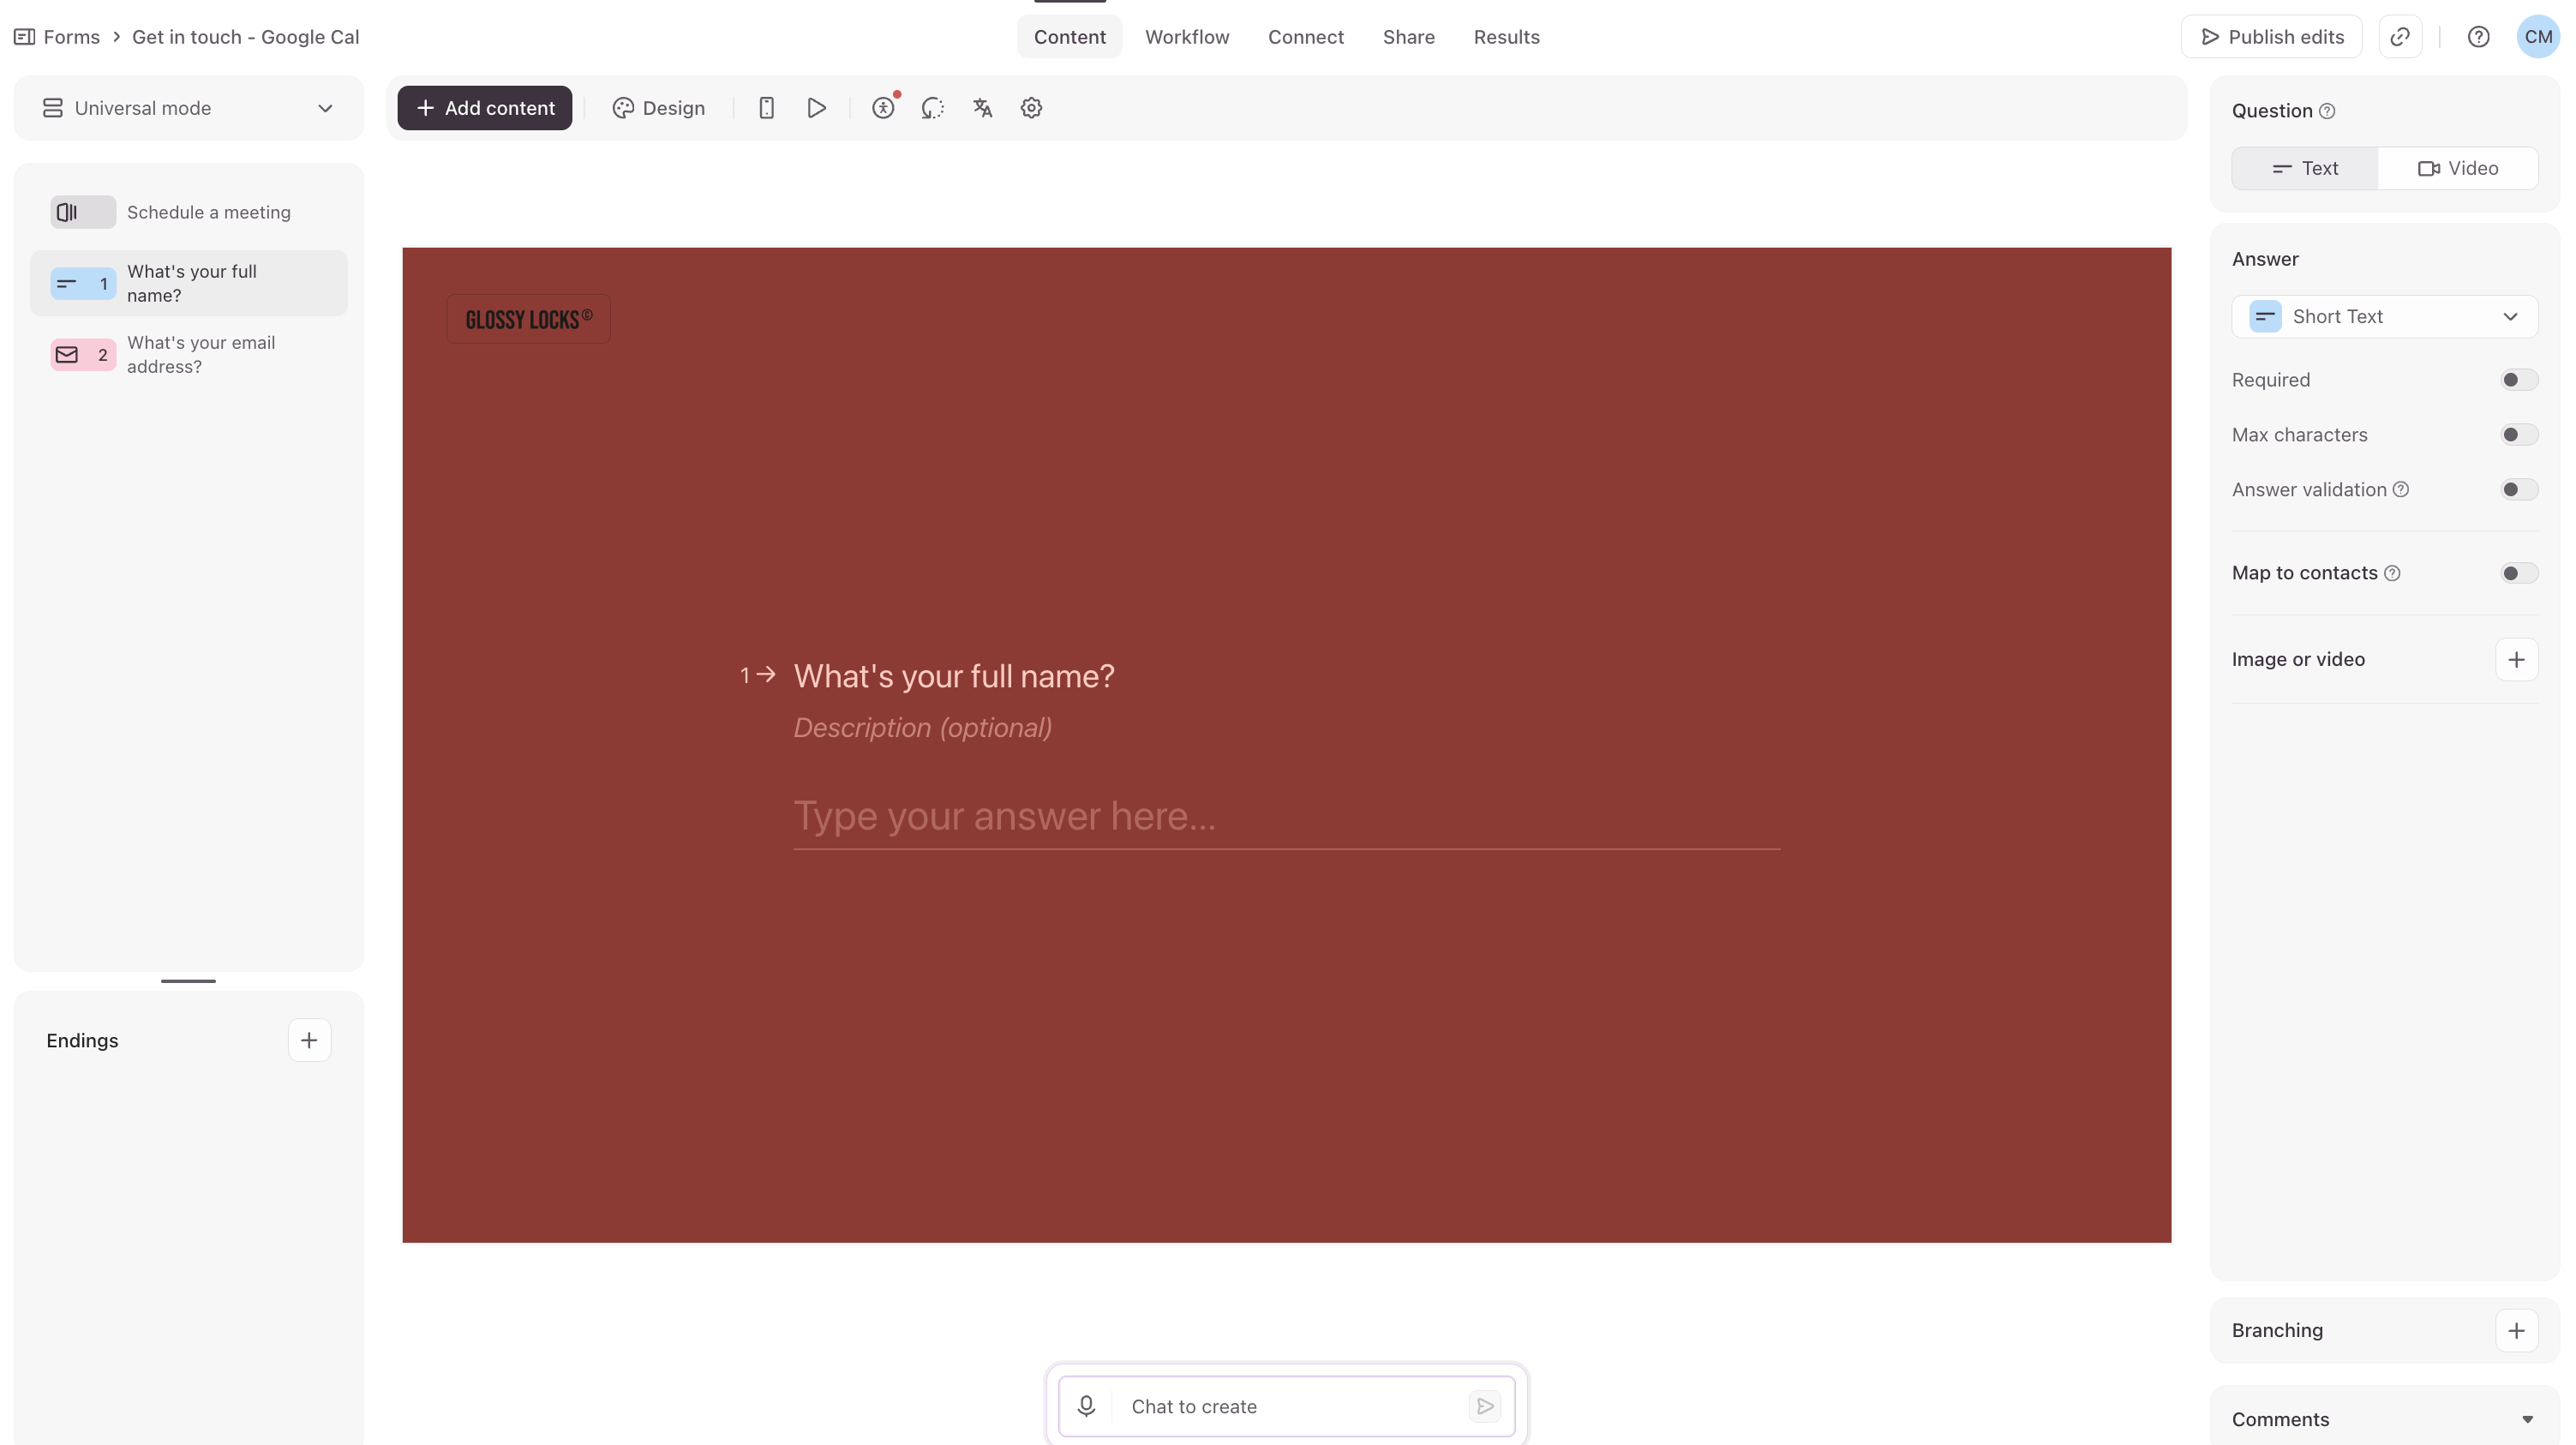
Task: Open the form settings gear
Action: (x=1031, y=108)
